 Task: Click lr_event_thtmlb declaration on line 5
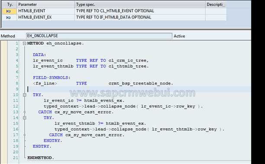coord(53,66)
